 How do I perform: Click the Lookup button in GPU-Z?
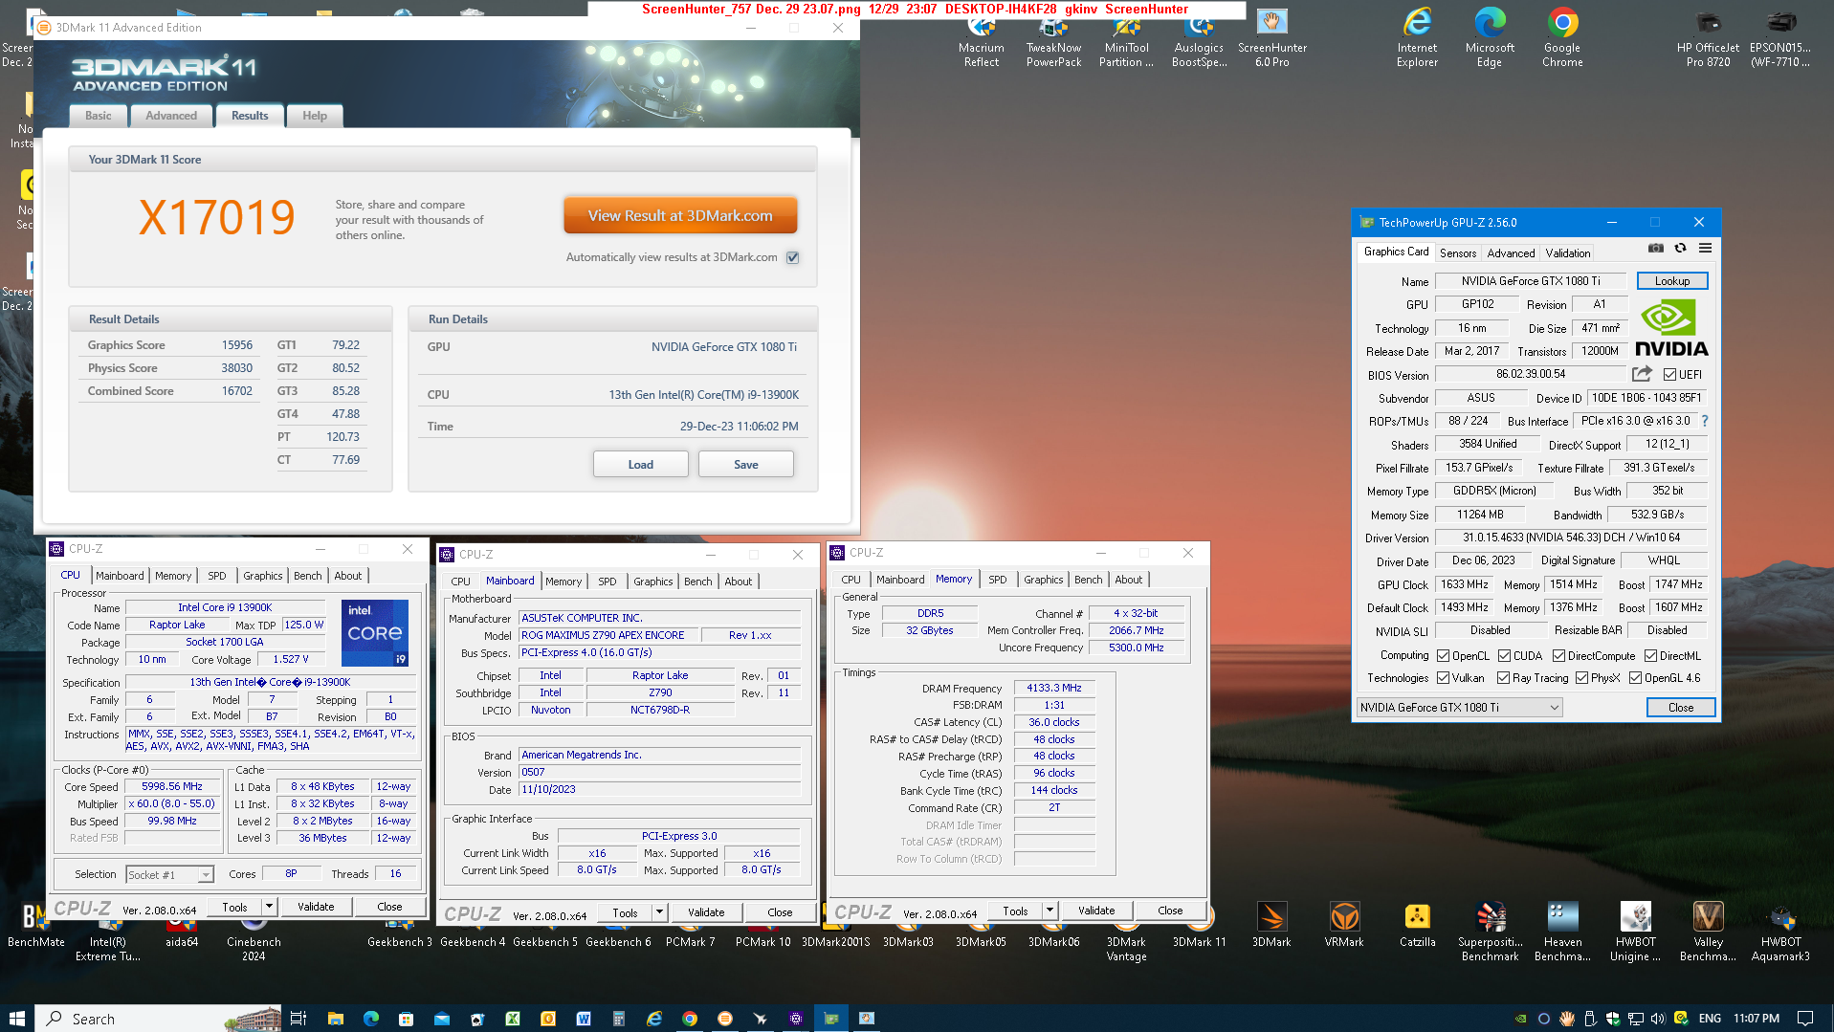point(1671,280)
